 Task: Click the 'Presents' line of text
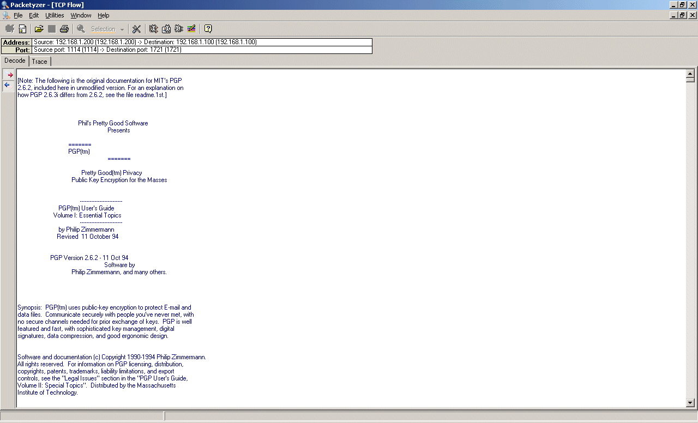click(x=118, y=130)
